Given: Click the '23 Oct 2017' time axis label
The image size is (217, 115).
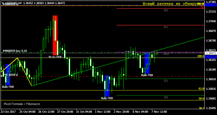Looking at the screenshot, I should tap(9, 111).
